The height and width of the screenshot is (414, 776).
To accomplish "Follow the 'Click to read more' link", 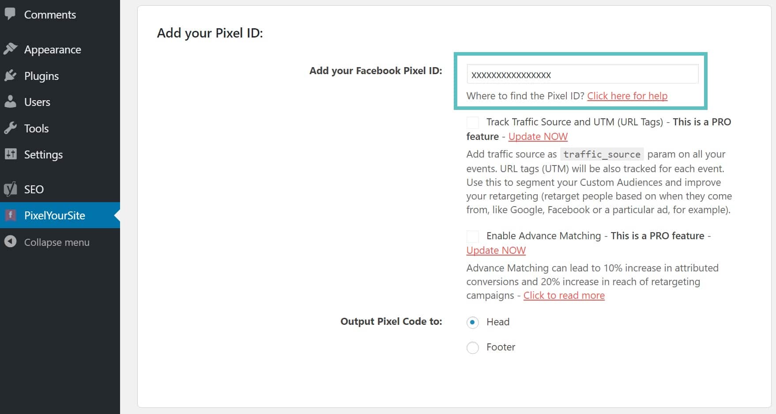I will pyautogui.click(x=564, y=295).
